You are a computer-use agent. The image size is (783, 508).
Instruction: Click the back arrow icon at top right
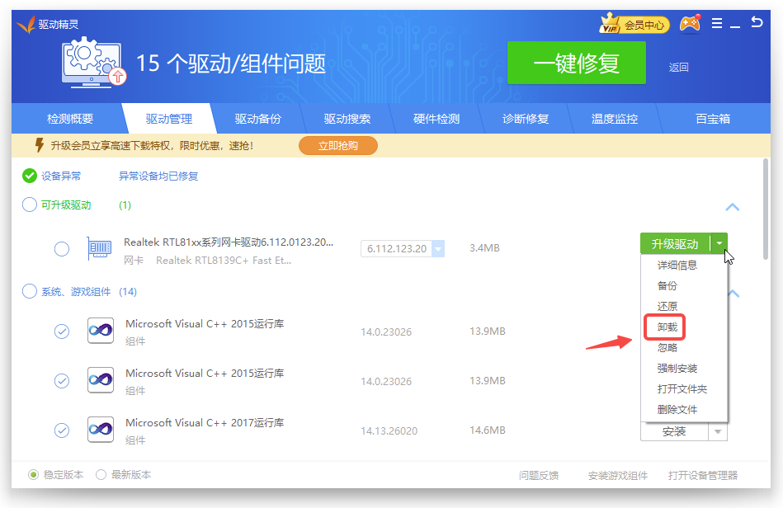(x=757, y=22)
